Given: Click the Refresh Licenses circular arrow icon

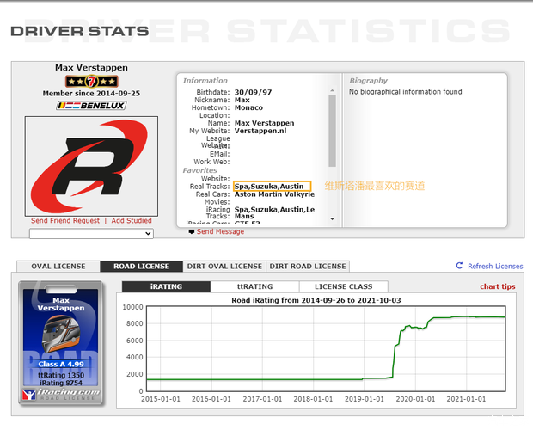Looking at the screenshot, I should 460,267.
